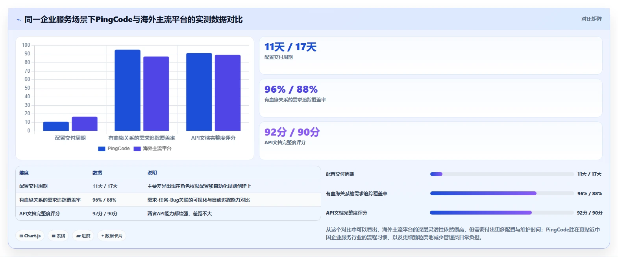Select the 92分 / 90分 stat card value
Viewport: 618px width, 257px height.
[292, 132]
